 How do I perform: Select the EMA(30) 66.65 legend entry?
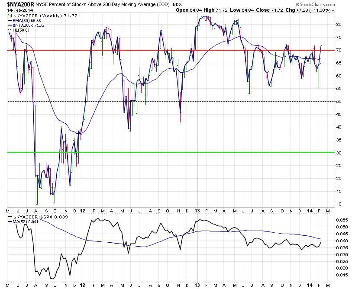click(24, 21)
